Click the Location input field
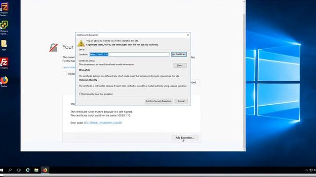316x177 pixels. pos(129,54)
